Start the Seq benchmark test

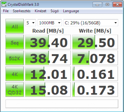15,42
